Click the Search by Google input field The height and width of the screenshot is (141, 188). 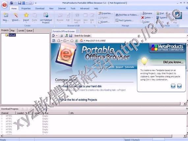tap(139, 36)
